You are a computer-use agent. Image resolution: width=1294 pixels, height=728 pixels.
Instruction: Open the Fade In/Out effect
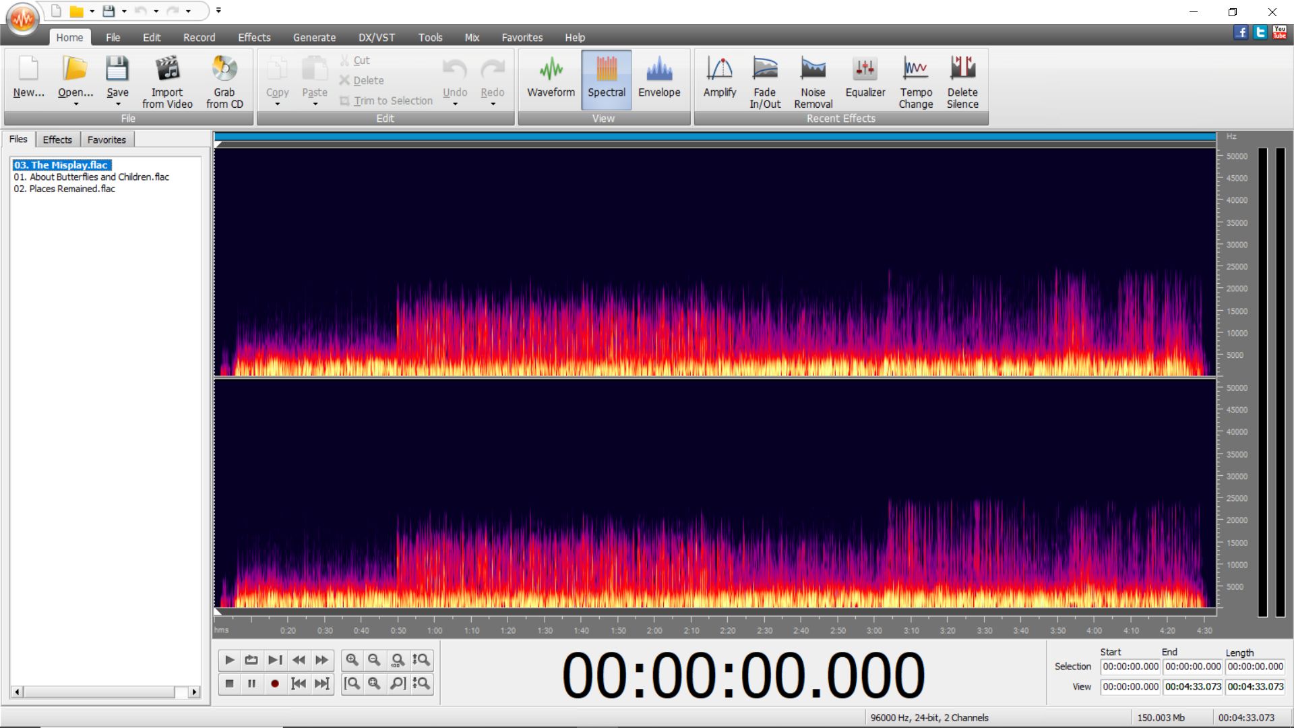pos(765,82)
